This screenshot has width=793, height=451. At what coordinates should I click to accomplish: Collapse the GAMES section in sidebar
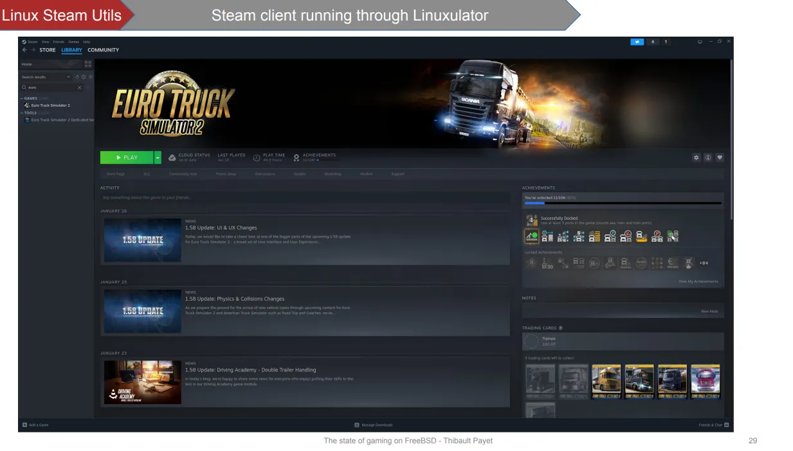pos(23,98)
